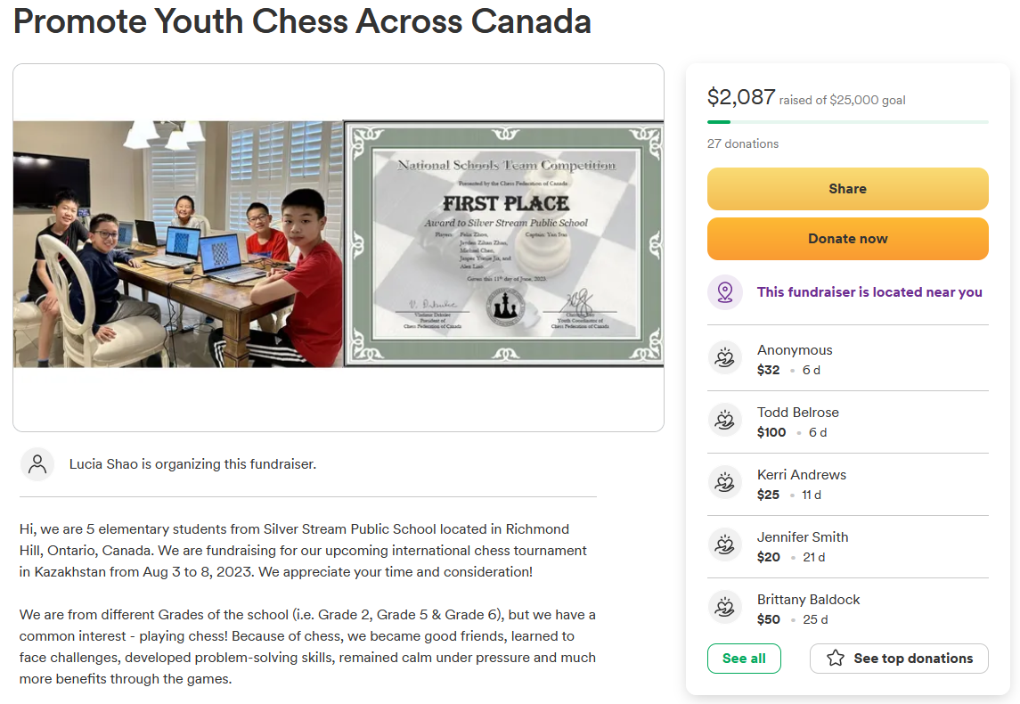Click the Share button
This screenshot has height=704, width=1020.
pos(847,189)
